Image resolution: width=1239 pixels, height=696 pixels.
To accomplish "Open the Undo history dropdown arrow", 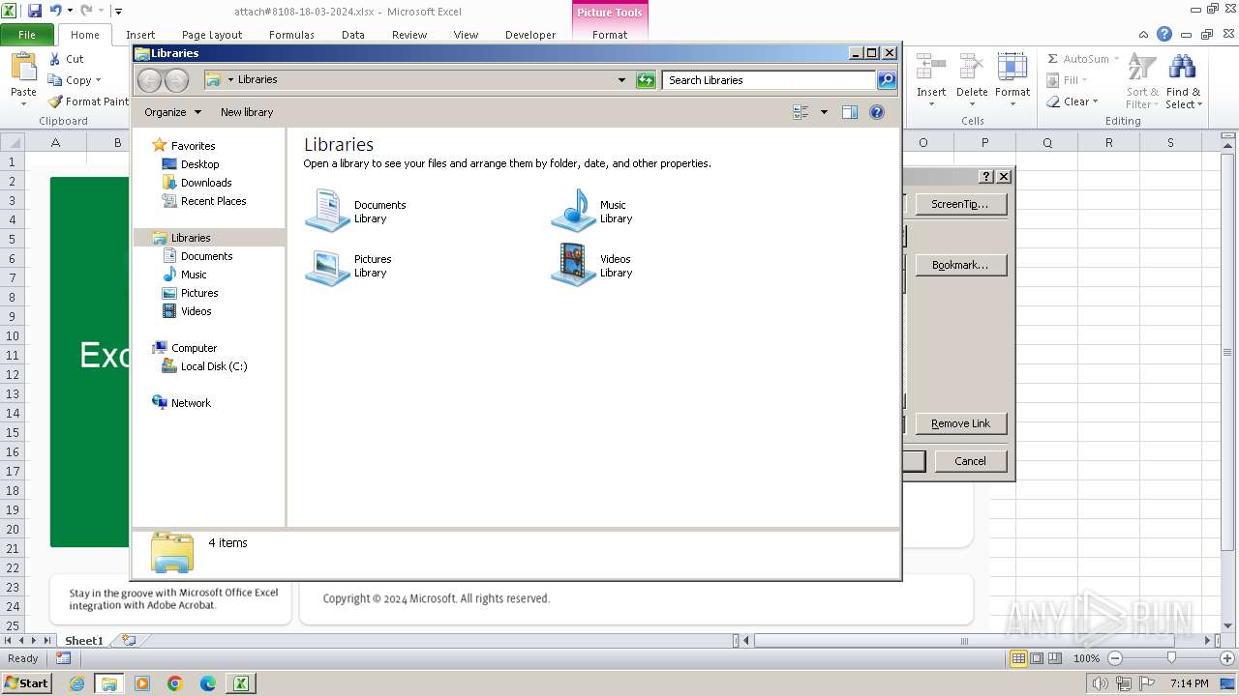I will (70, 11).
